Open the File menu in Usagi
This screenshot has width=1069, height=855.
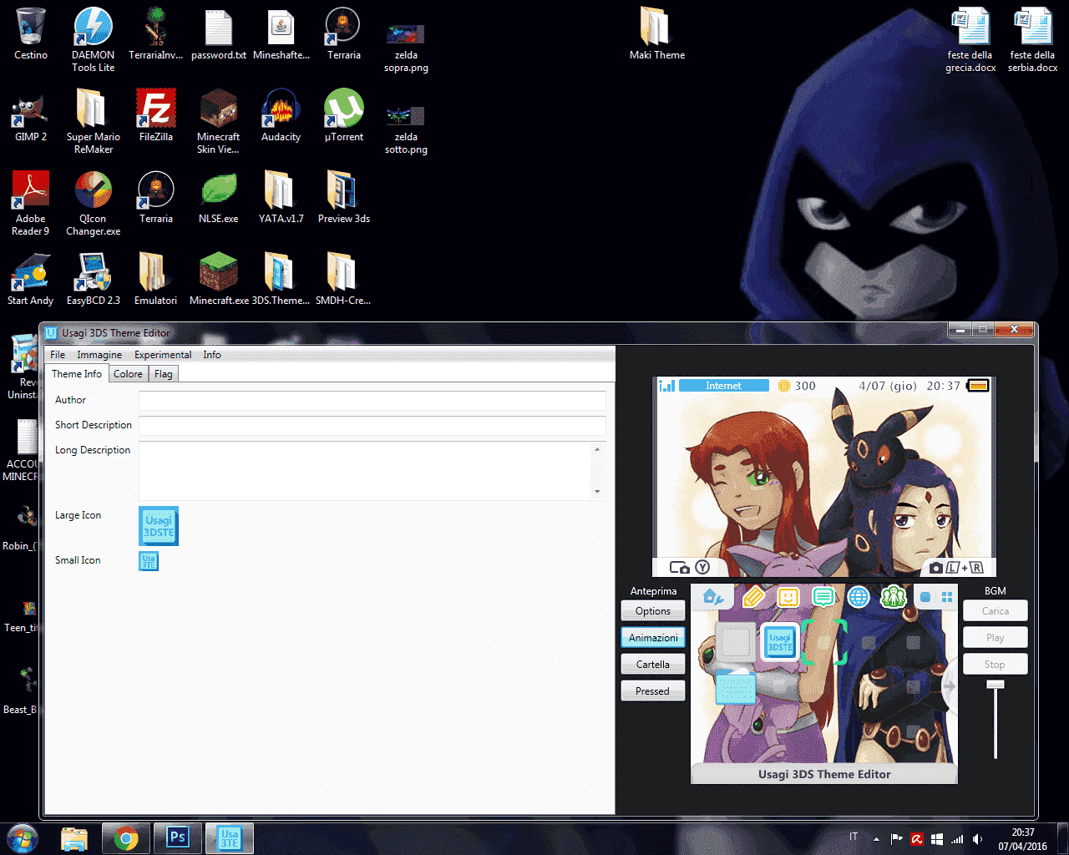(x=58, y=355)
